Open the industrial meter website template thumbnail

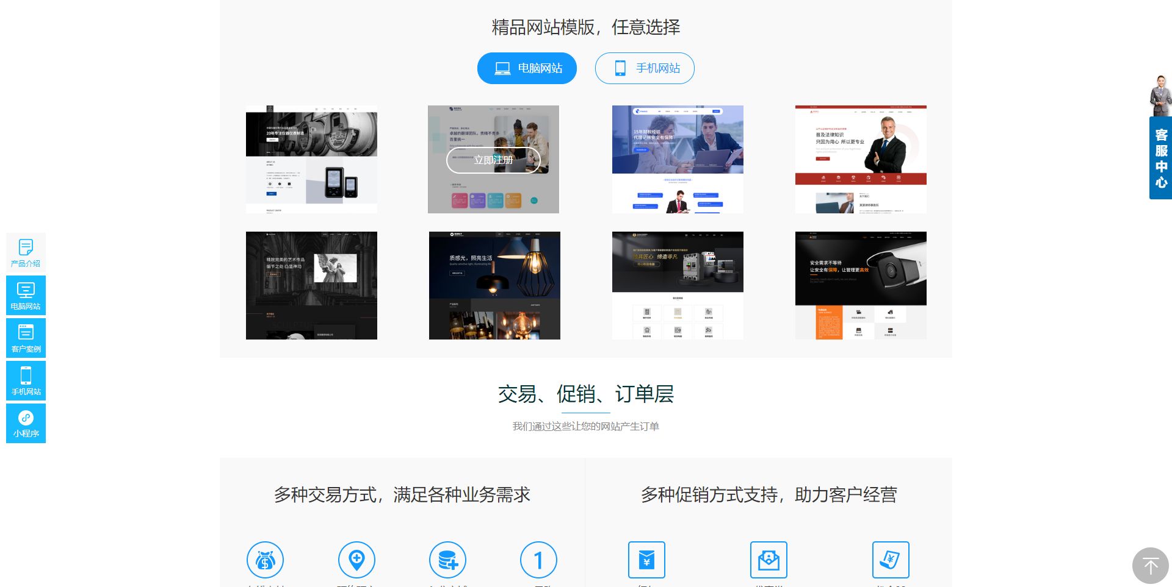point(311,159)
